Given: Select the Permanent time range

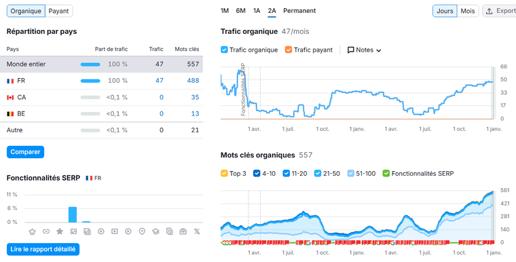Looking at the screenshot, I should 299,11.
